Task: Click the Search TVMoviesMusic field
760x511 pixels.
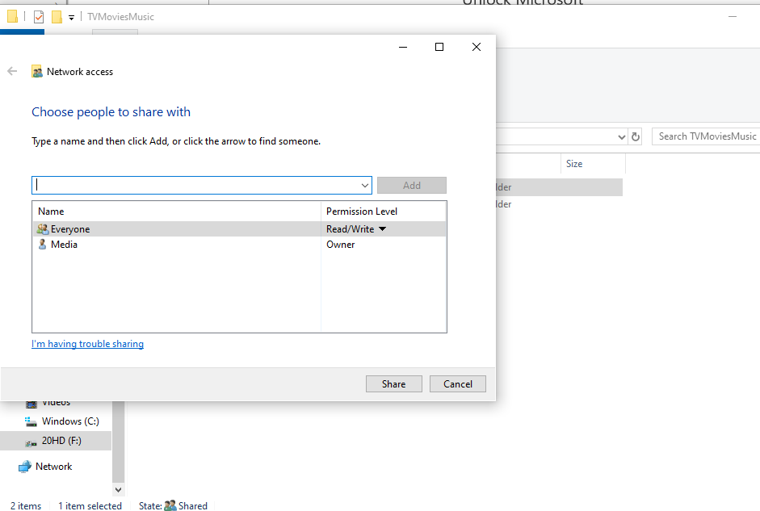Action: (x=706, y=136)
